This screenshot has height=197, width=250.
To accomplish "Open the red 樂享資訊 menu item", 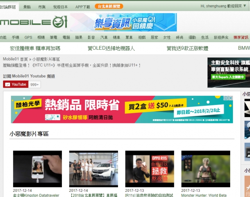I will 241,37.
